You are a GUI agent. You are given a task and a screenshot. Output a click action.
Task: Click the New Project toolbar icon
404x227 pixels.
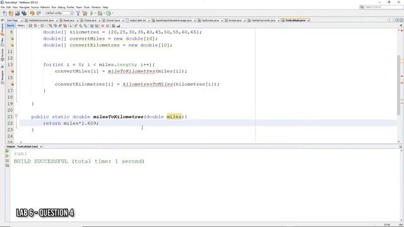pyautogui.click(x=11, y=13)
